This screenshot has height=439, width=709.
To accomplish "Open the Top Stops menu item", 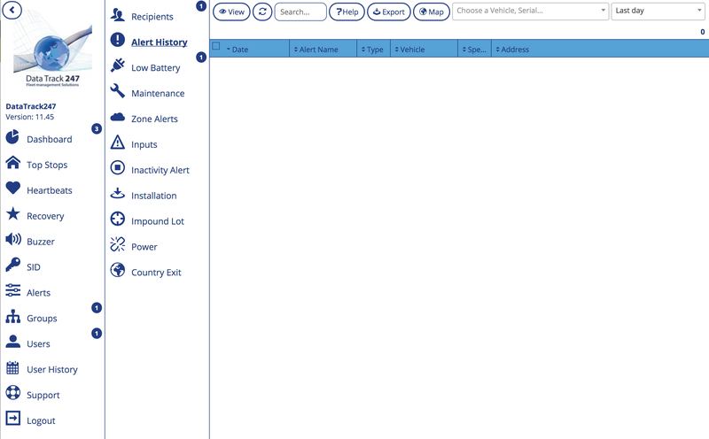I will (47, 165).
